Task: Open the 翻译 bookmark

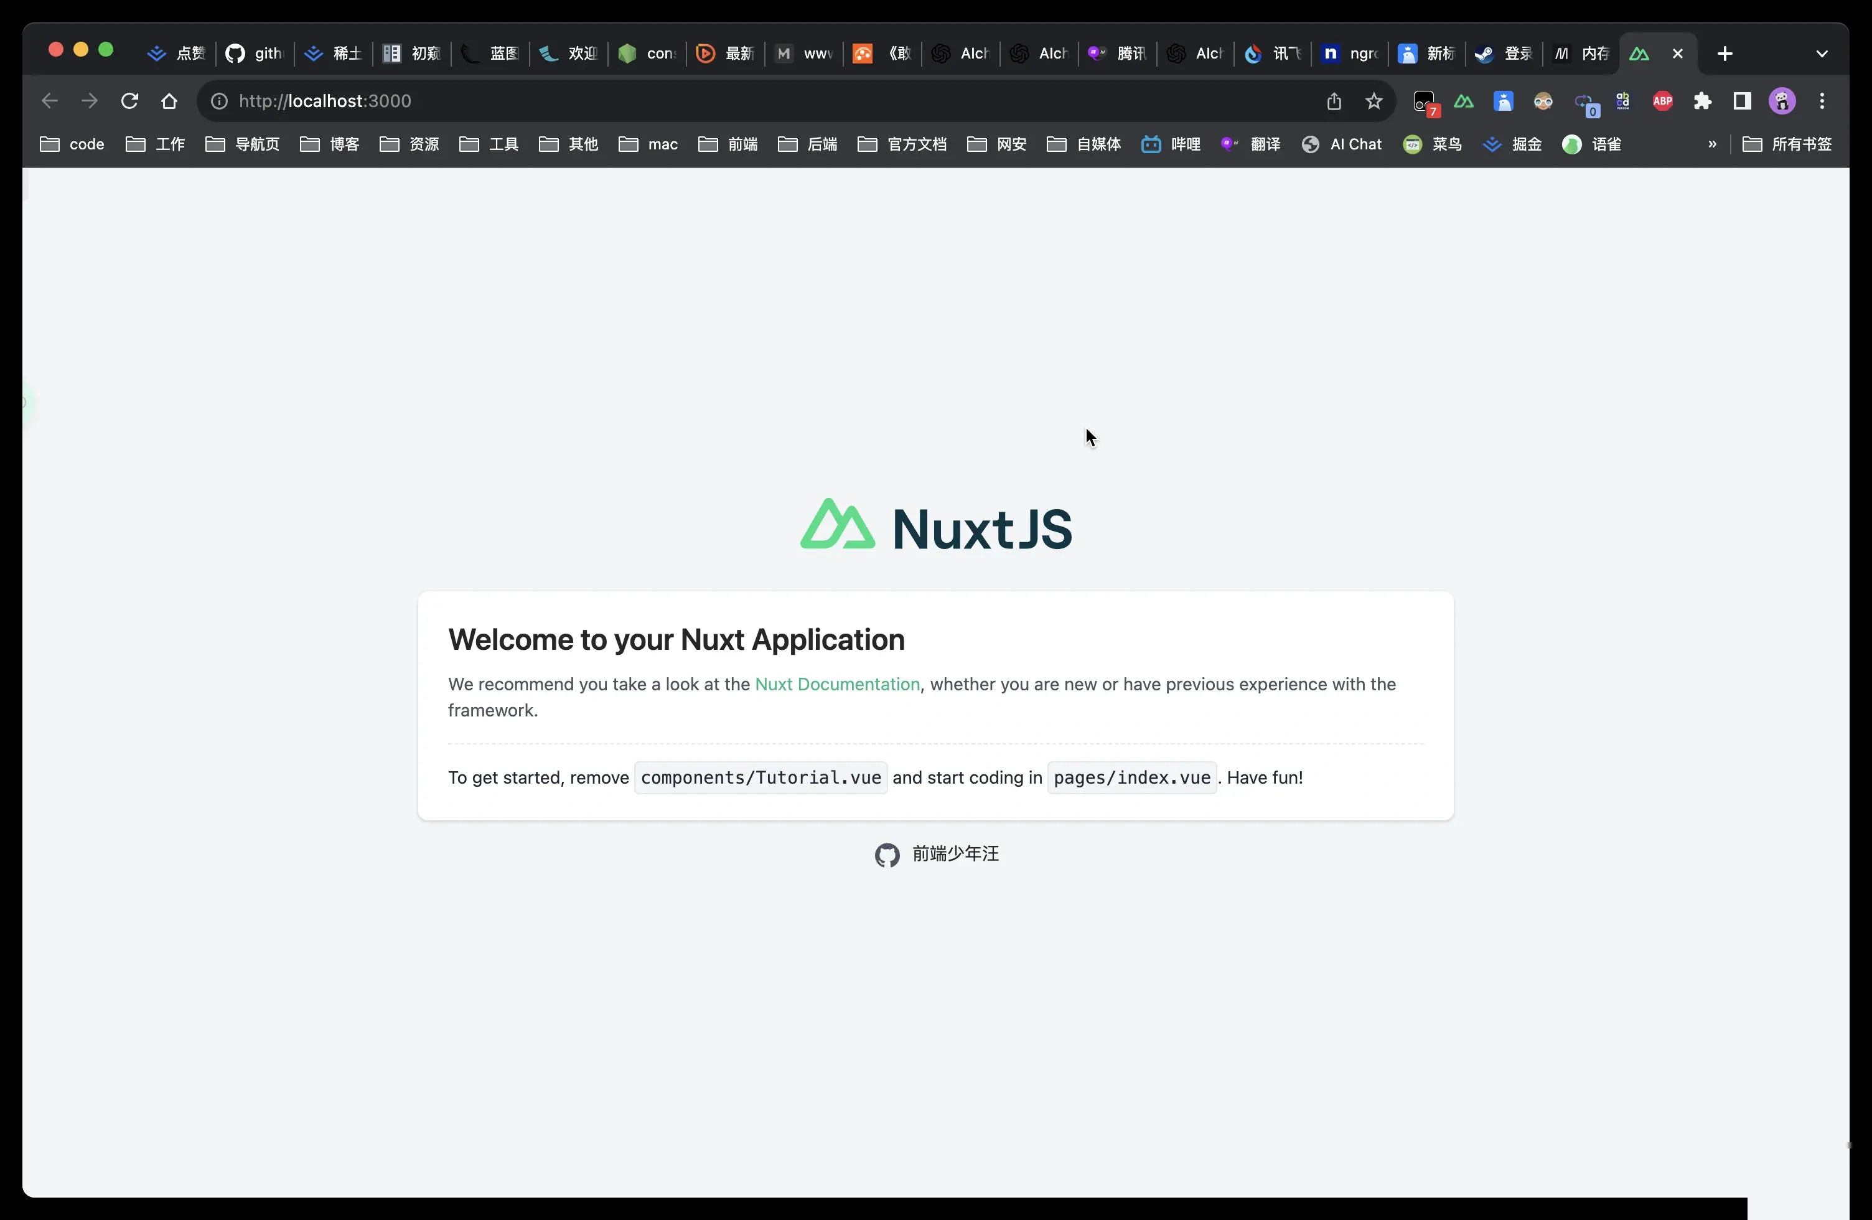Action: [1251, 144]
